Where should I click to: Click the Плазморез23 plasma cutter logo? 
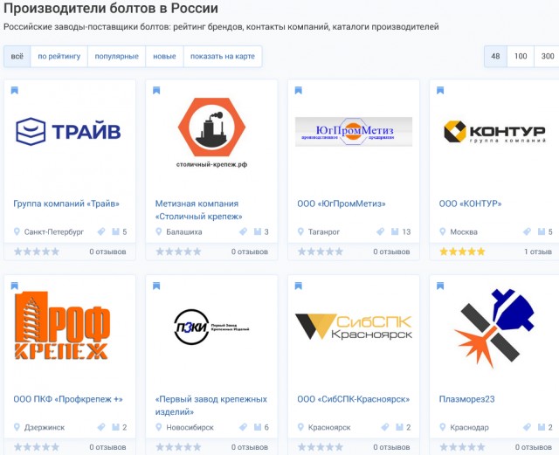(x=495, y=328)
